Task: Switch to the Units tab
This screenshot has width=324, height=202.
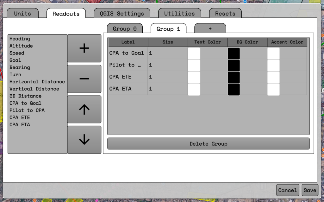Action: 22,14
